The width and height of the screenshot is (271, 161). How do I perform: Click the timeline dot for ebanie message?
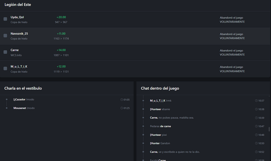pos(143,109)
